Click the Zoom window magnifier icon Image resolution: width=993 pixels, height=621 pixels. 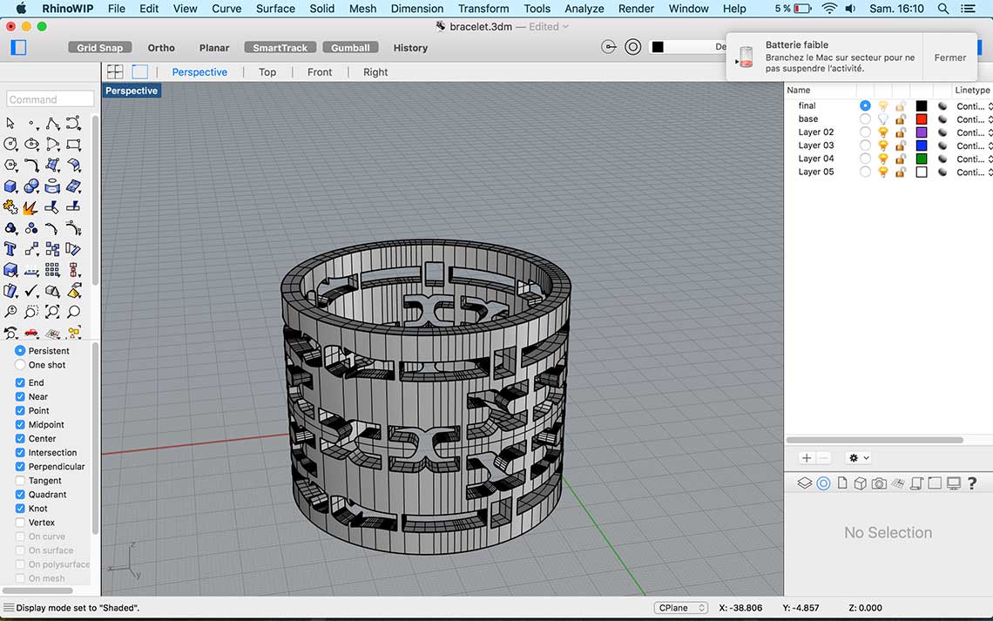coord(31,312)
